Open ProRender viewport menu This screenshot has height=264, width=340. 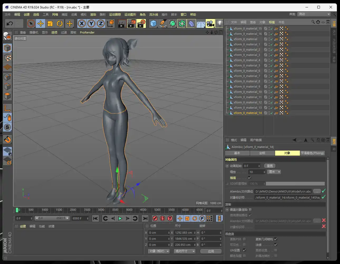point(87,32)
